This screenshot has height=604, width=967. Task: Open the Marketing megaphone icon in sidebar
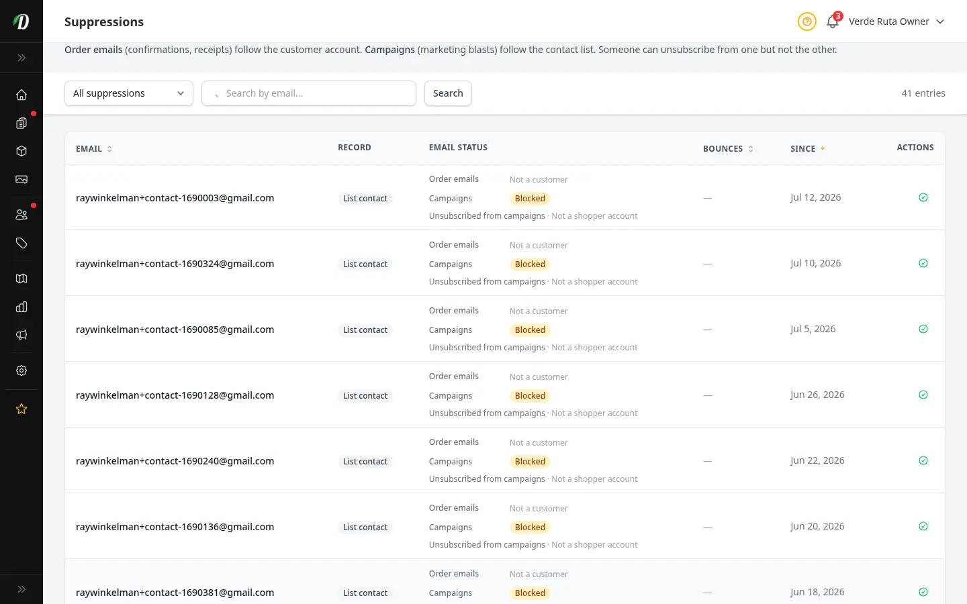pos(21,335)
